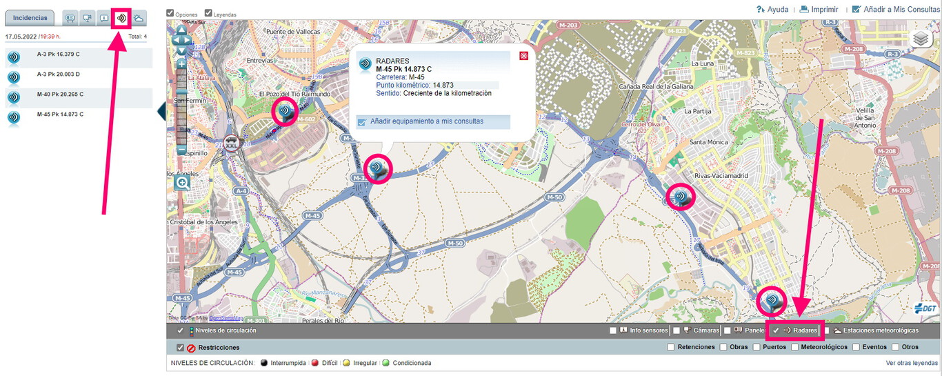This screenshot has height=376, width=942.
Task: Open the radars tab icon in sidebar
Action: pyautogui.click(x=121, y=18)
